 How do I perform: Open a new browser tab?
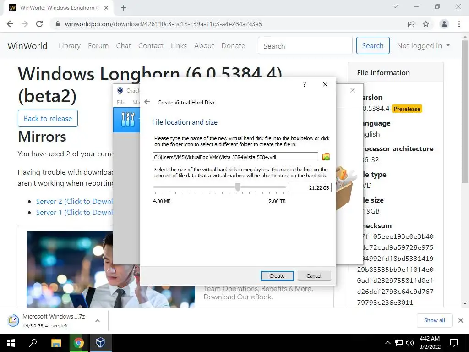click(124, 8)
